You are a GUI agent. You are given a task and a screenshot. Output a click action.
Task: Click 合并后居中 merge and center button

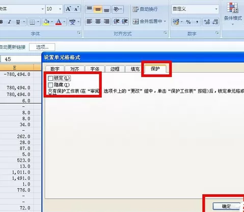[147, 21]
